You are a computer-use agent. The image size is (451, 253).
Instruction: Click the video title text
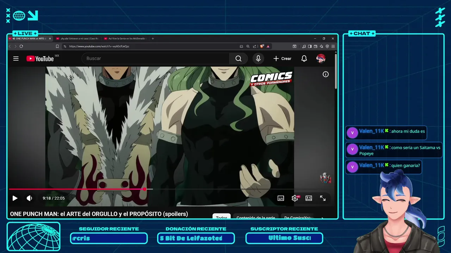(99, 214)
